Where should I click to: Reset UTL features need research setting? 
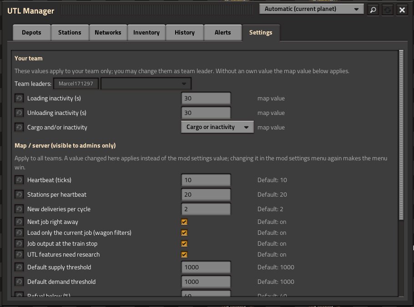[19, 255]
